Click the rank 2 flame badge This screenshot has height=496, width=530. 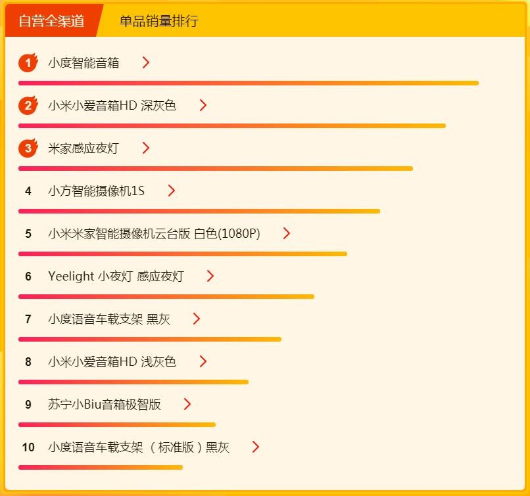[28, 105]
